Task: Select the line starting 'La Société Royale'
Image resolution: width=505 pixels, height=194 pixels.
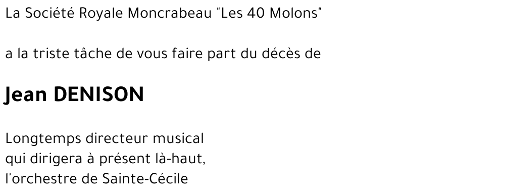Action: click(x=164, y=13)
